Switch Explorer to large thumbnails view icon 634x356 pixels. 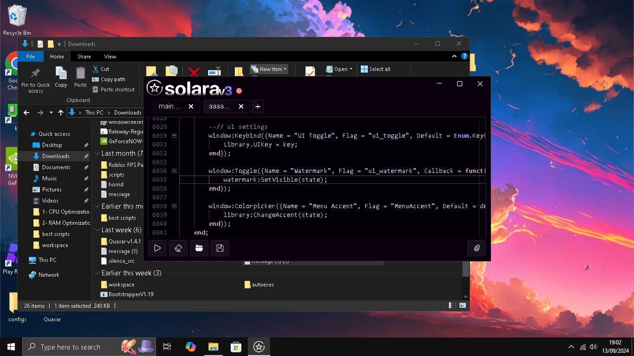click(463, 305)
